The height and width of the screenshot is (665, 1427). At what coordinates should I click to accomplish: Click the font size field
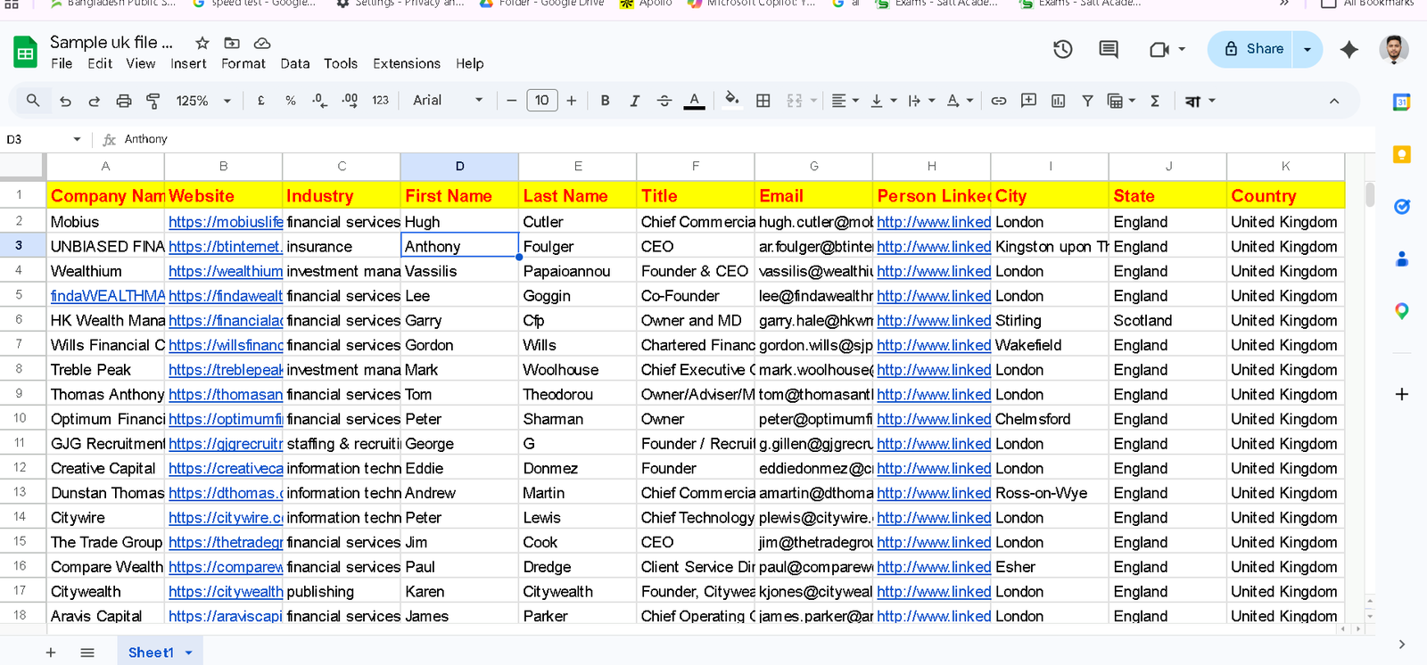(x=542, y=101)
